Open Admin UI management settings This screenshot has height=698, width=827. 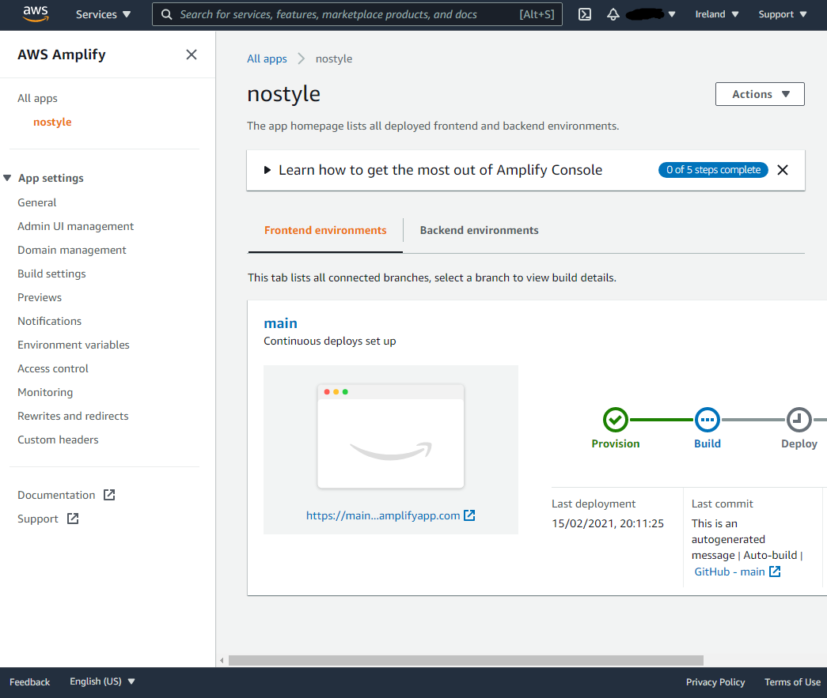tap(75, 227)
